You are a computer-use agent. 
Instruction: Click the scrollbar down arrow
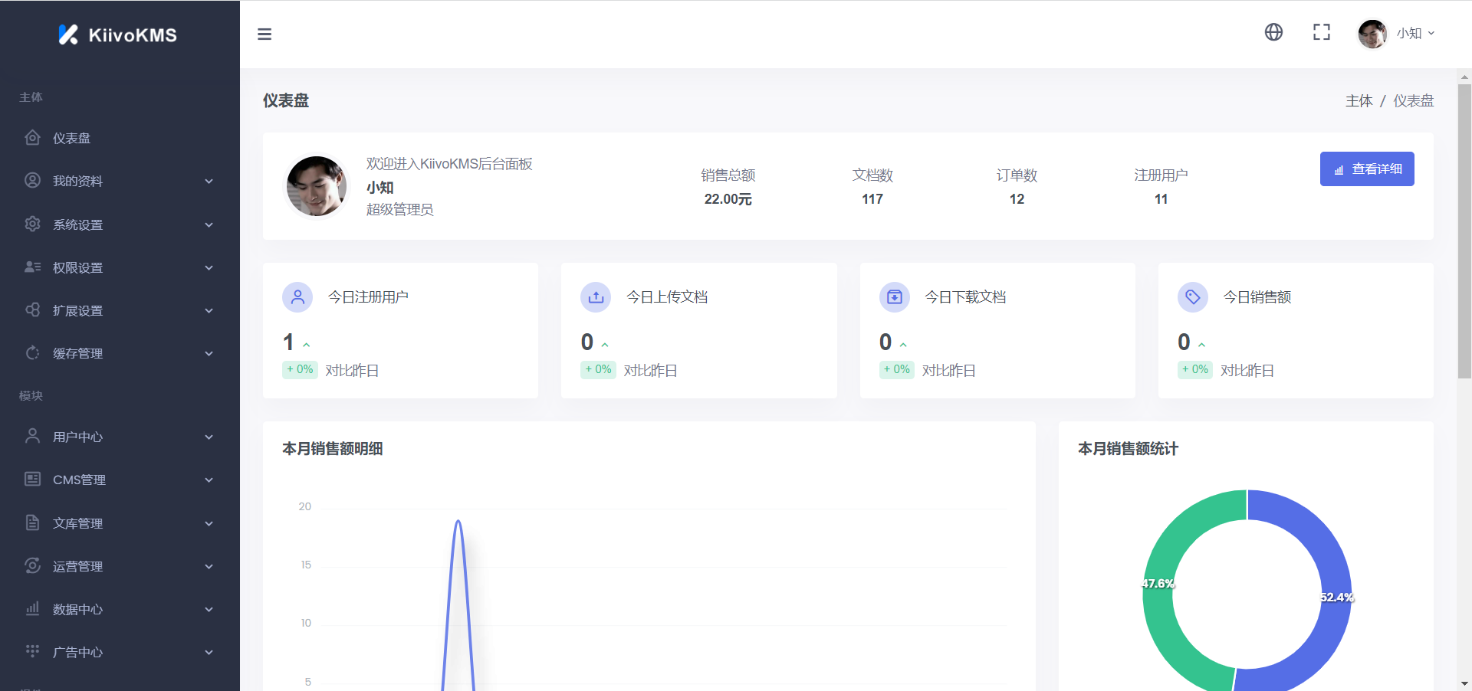tap(1464, 683)
